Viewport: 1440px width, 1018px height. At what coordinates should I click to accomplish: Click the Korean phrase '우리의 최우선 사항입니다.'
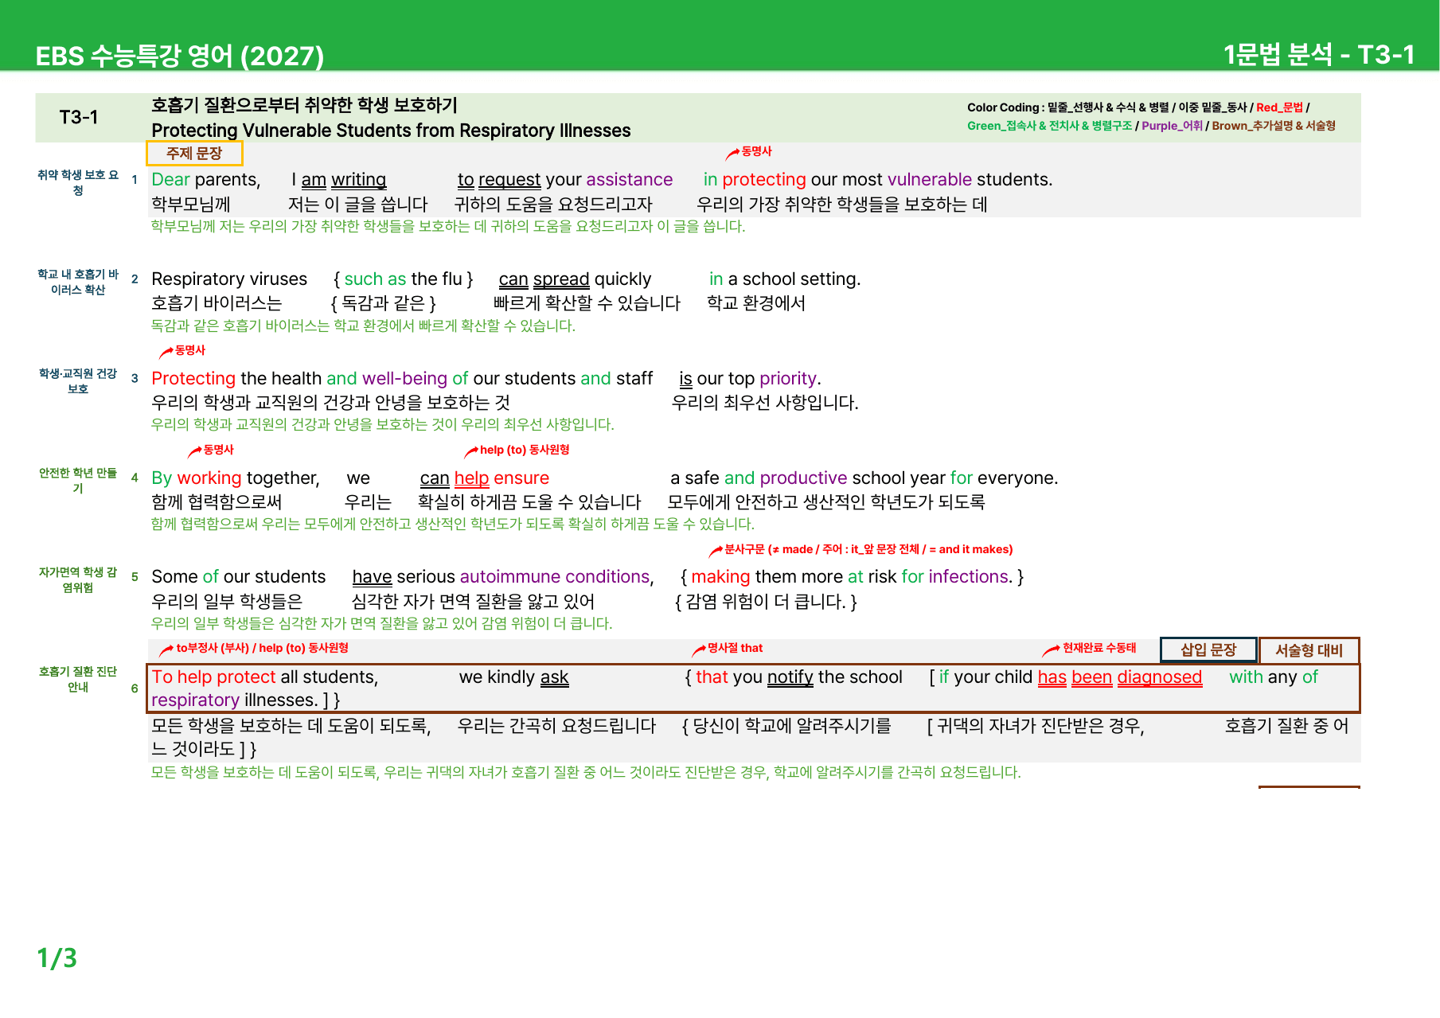coord(765,403)
